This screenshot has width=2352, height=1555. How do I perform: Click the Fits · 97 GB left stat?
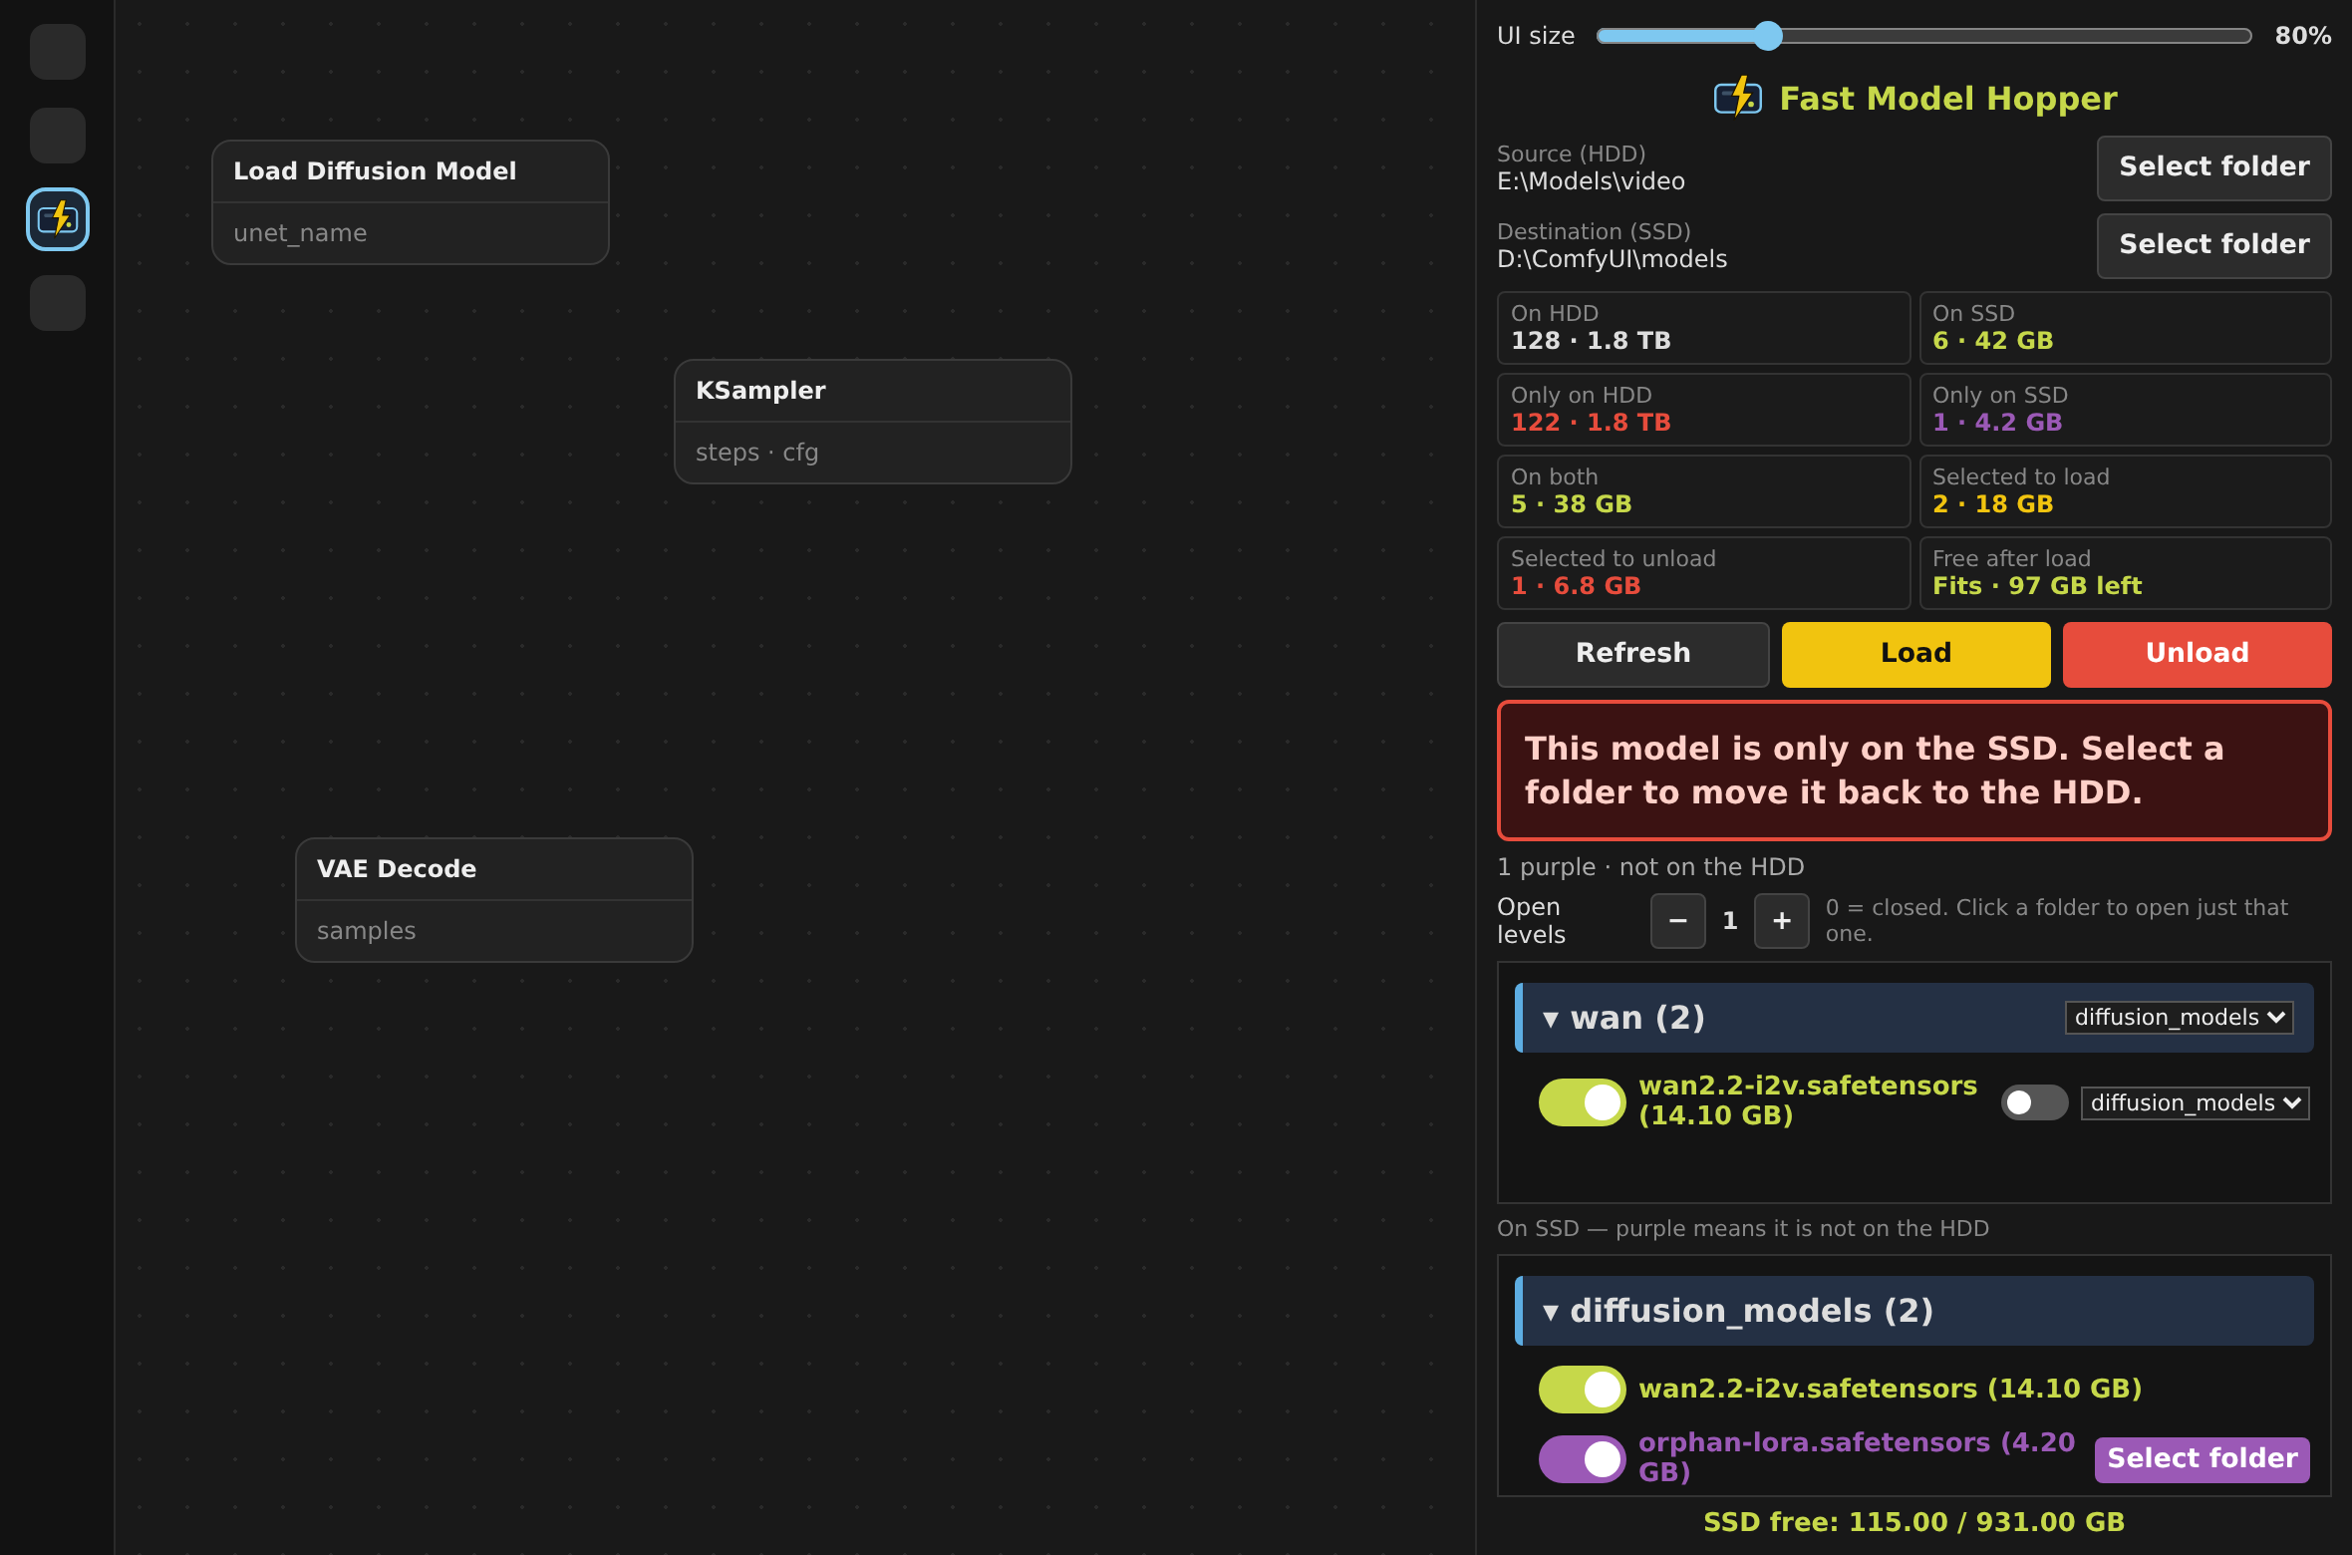pos(2125,573)
